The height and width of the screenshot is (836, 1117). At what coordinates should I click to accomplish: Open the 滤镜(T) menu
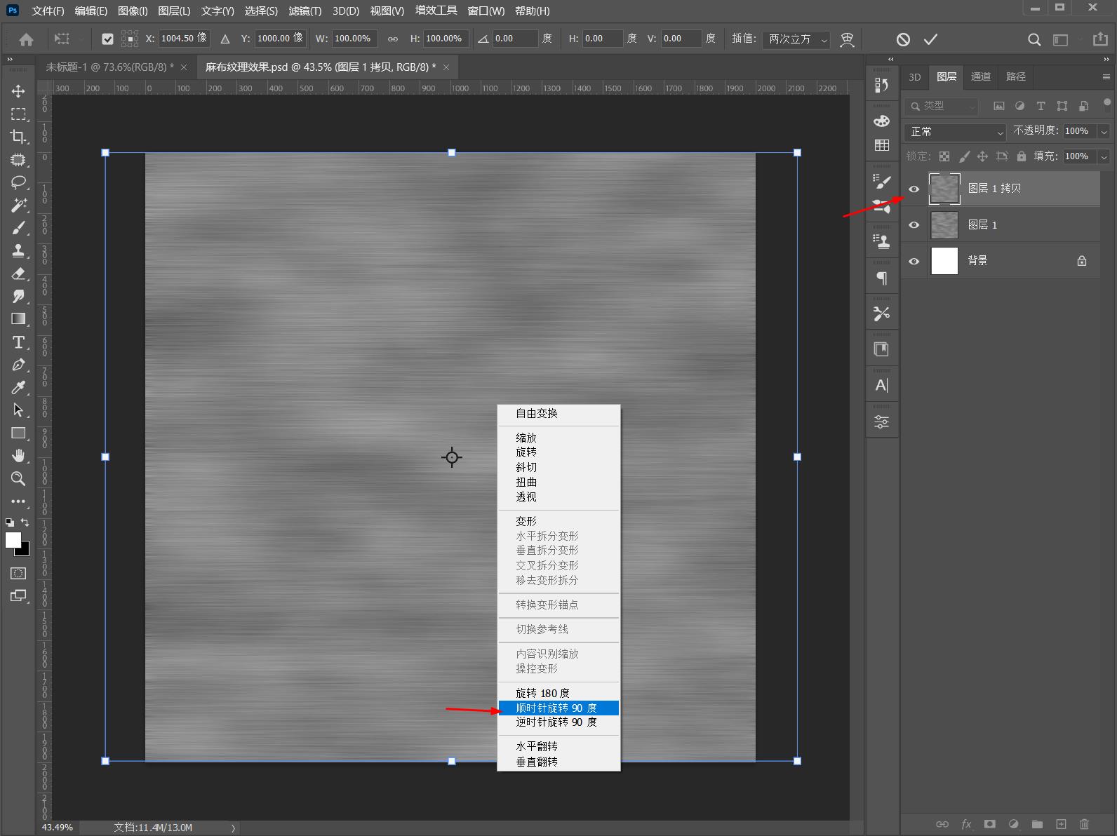[x=305, y=11]
